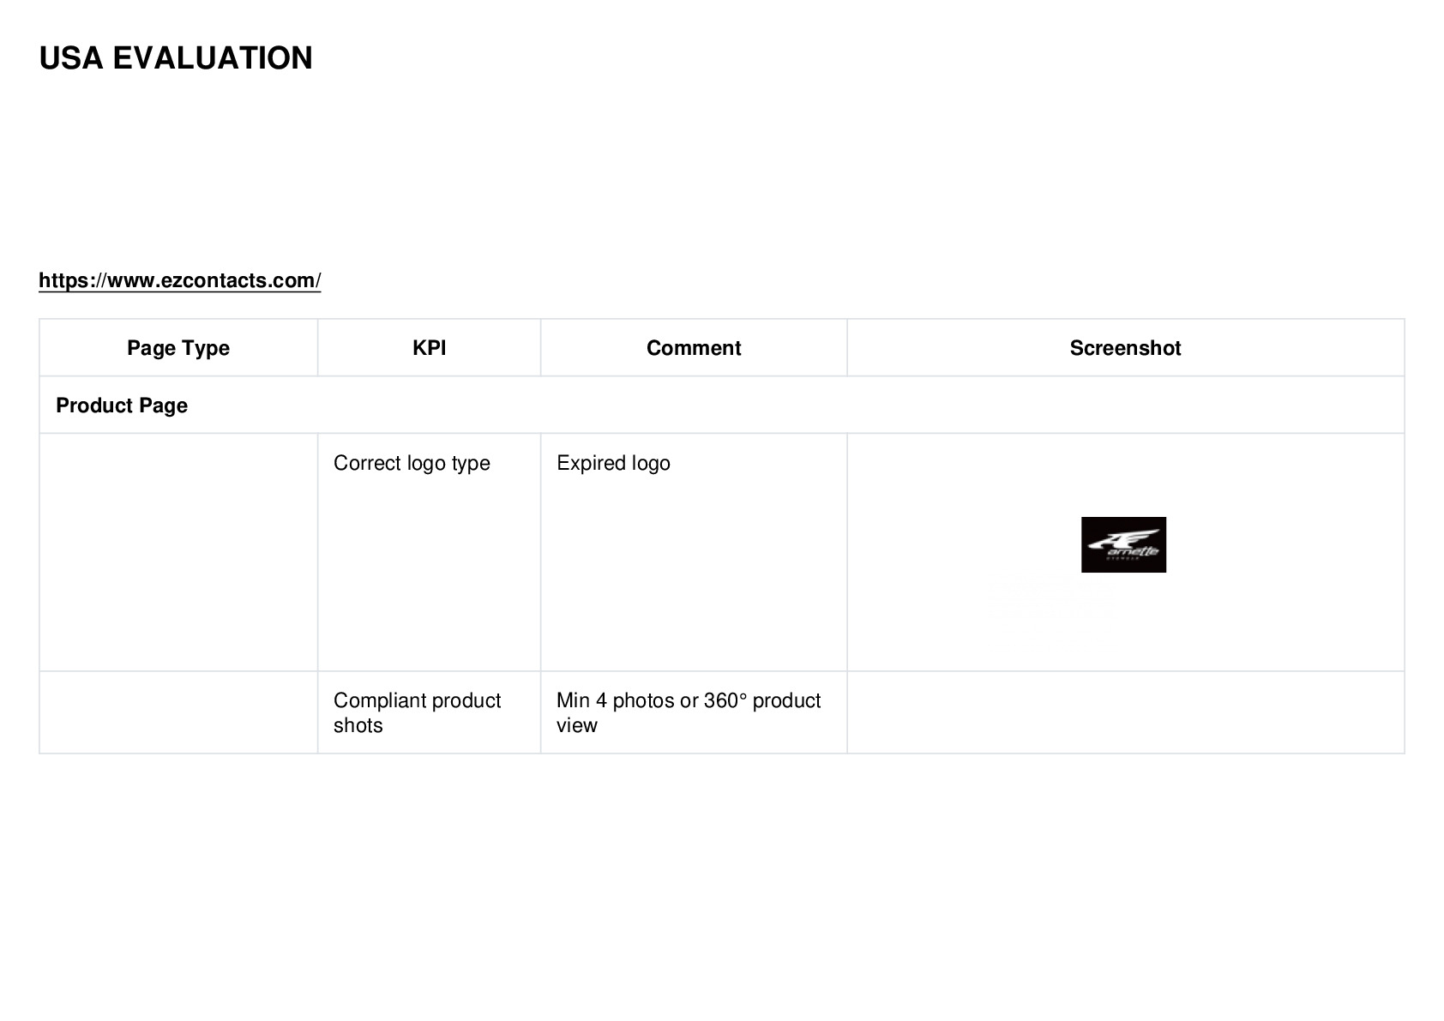
Task: Click the Min 4 photos comment text
Action: point(689,712)
